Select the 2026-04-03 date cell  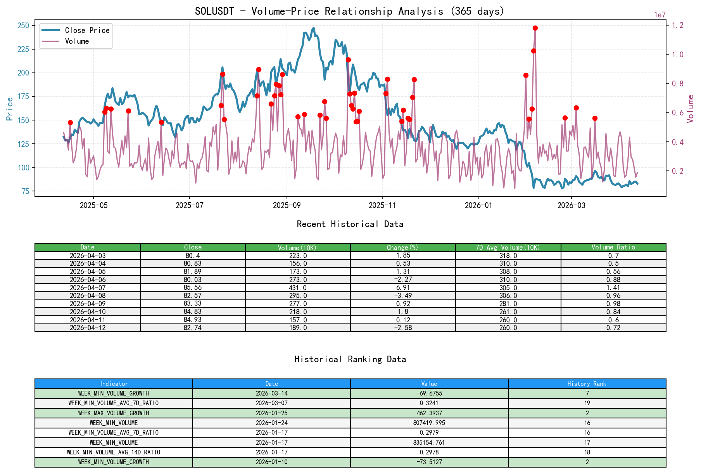pyautogui.click(x=88, y=256)
